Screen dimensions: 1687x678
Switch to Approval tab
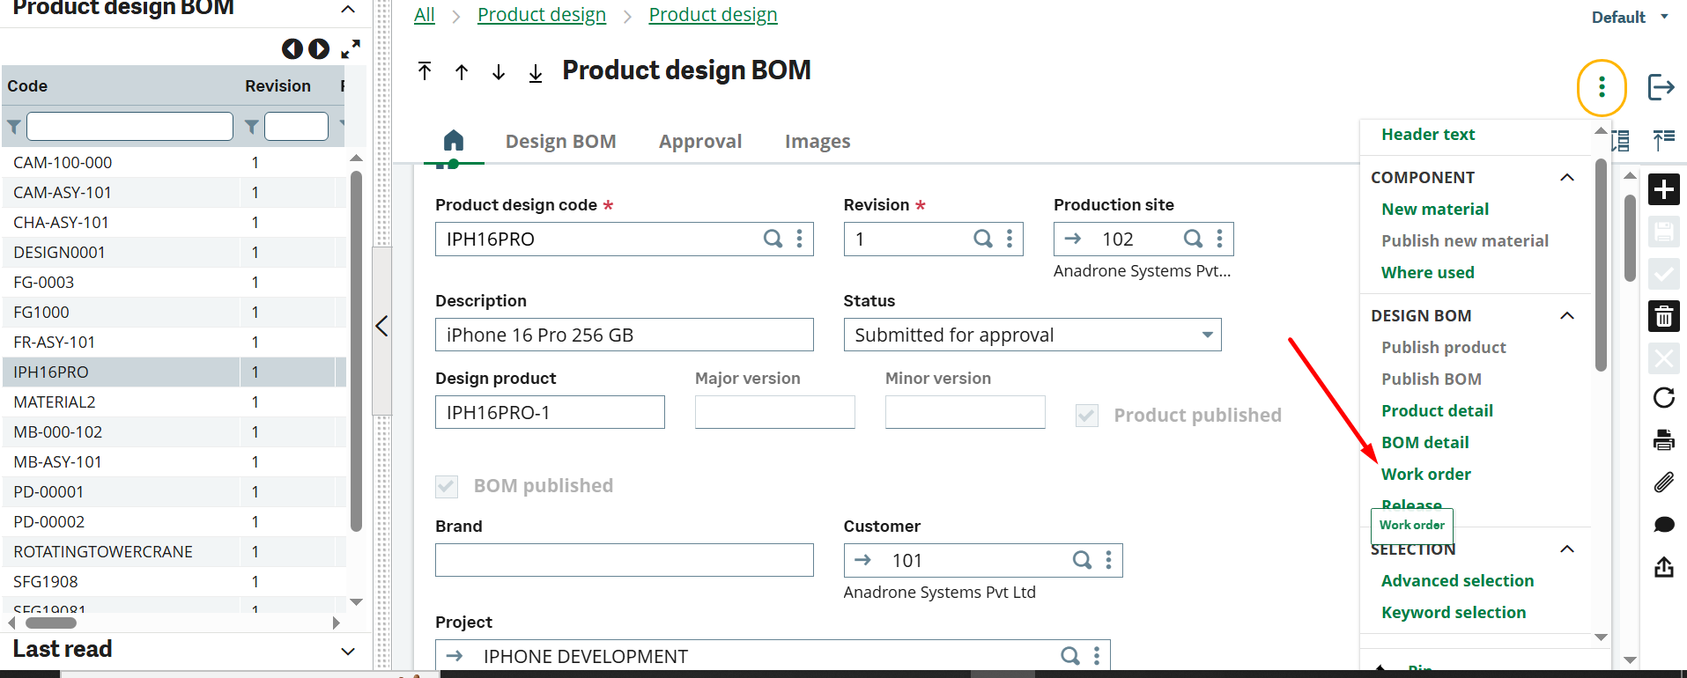pyautogui.click(x=700, y=141)
